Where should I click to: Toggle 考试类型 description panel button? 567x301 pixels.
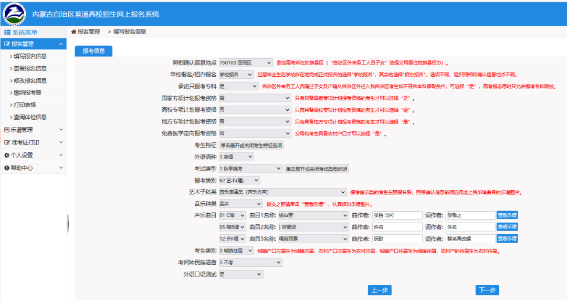tap(317, 169)
